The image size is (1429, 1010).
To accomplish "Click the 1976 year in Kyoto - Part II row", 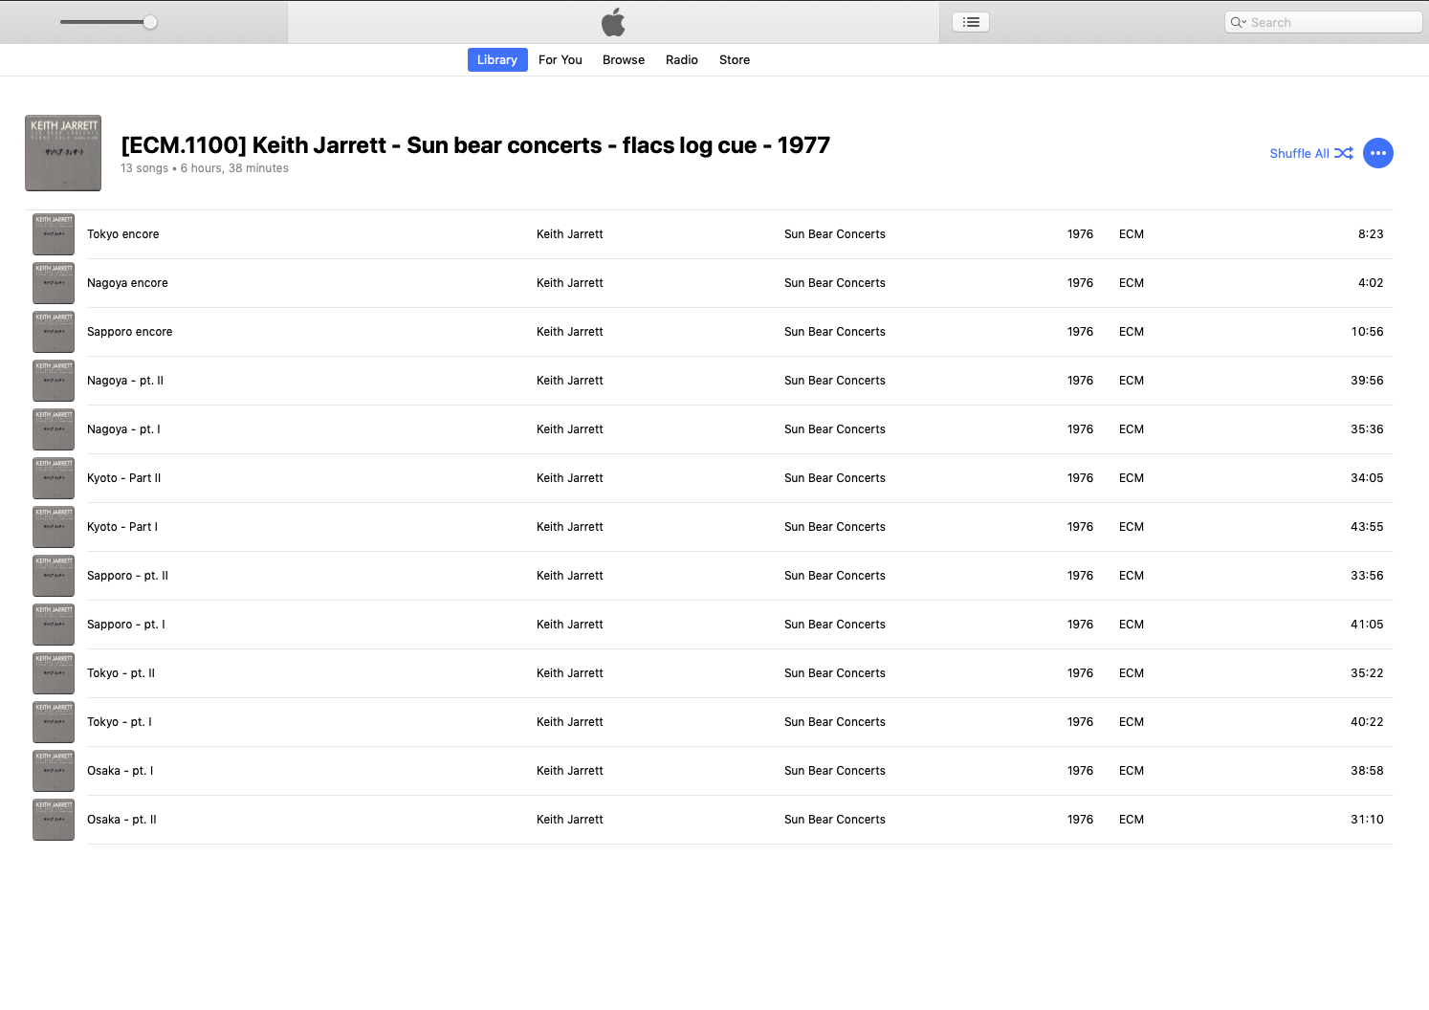I will pos(1080,478).
